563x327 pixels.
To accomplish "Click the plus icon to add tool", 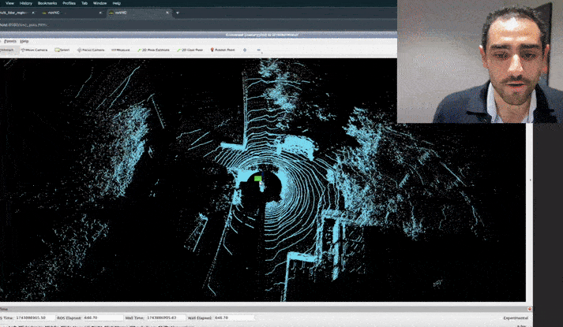I will [x=245, y=50].
